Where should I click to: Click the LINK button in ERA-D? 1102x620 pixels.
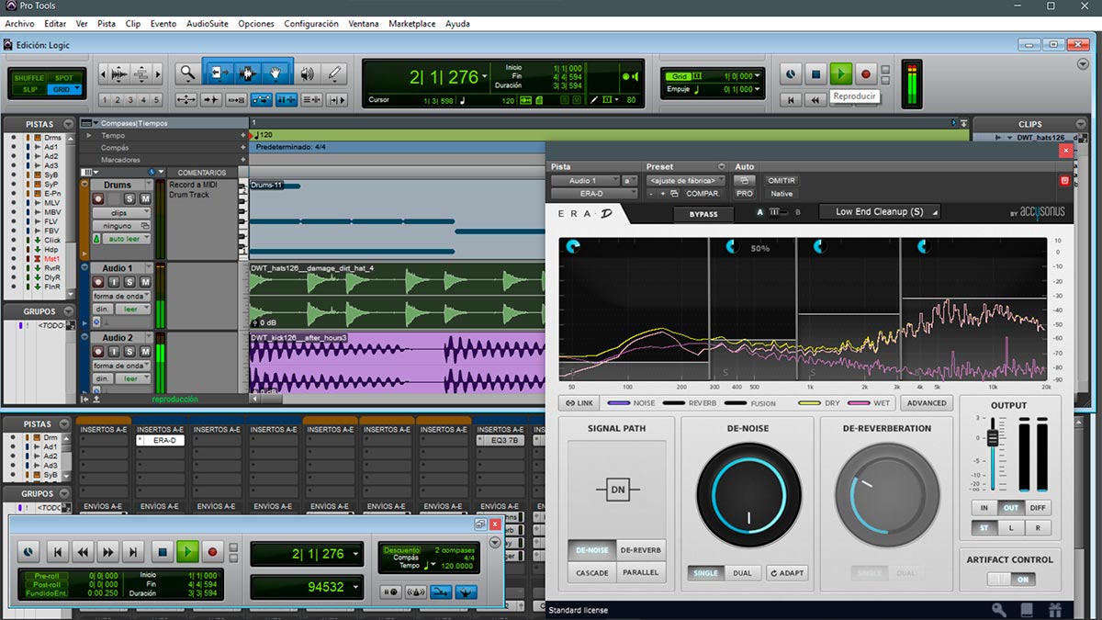tap(579, 403)
